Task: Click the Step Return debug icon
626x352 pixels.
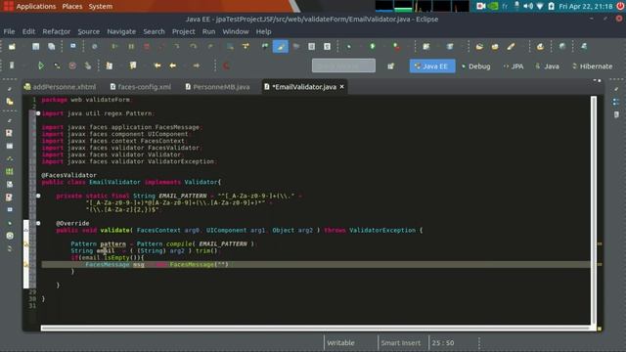Action: coord(210,47)
